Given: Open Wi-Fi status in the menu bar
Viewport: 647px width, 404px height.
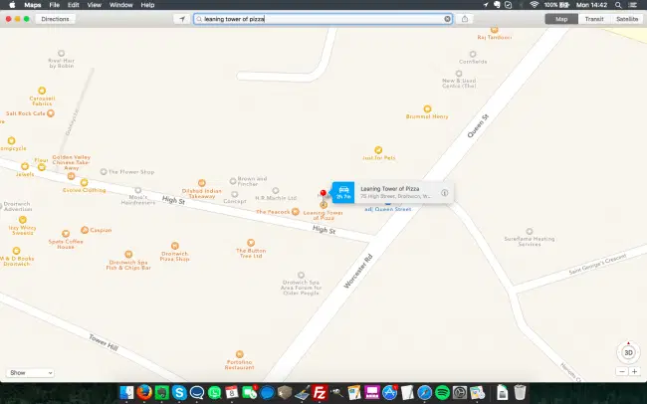Looking at the screenshot, I should pos(535,5).
